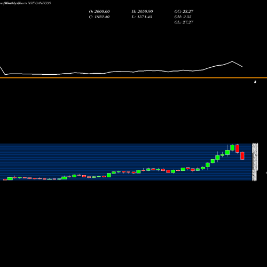
Task: Click the price scale labels beside the candles
Action: click(255, 162)
